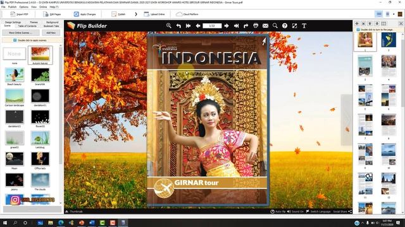Open the Options menu
This screenshot has width=405, height=227.
(24, 7)
